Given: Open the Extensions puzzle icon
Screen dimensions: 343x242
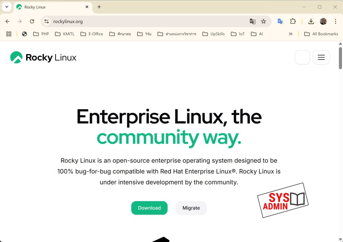Looking at the screenshot, I should [x=293, y=21].
